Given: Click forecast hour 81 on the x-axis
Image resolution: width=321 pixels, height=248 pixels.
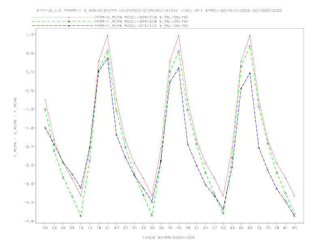Looking at the screenshot, I should point(286,228).
